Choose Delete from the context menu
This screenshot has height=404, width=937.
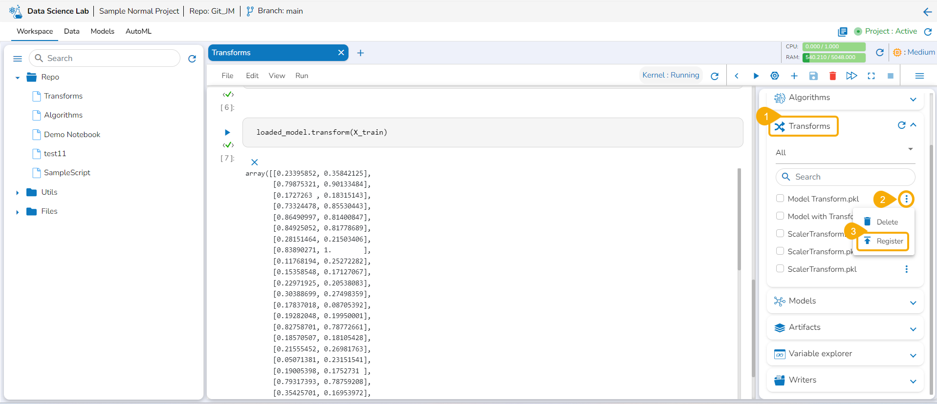tap(882, 222)
